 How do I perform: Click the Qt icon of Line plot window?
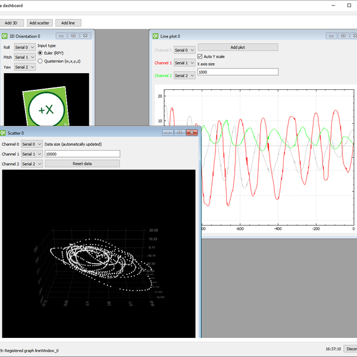click(x=155, y=36)
